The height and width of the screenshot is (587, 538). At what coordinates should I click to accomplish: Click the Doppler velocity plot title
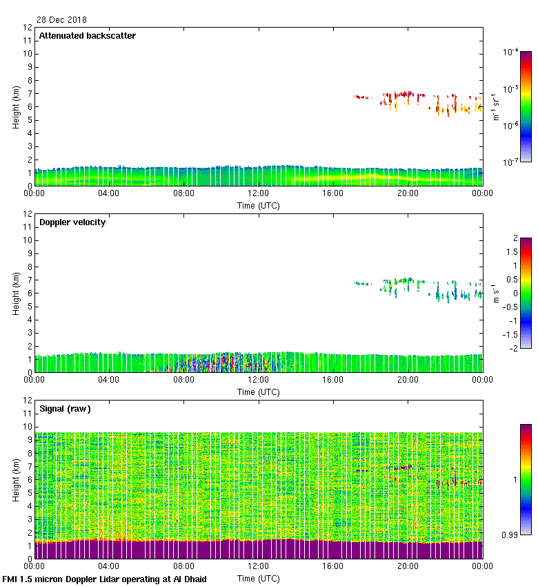tap(72, 222)
